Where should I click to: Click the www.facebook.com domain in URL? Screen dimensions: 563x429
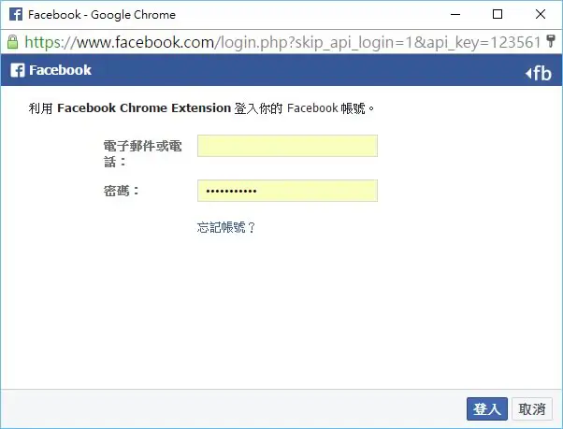tap(145, 42)
